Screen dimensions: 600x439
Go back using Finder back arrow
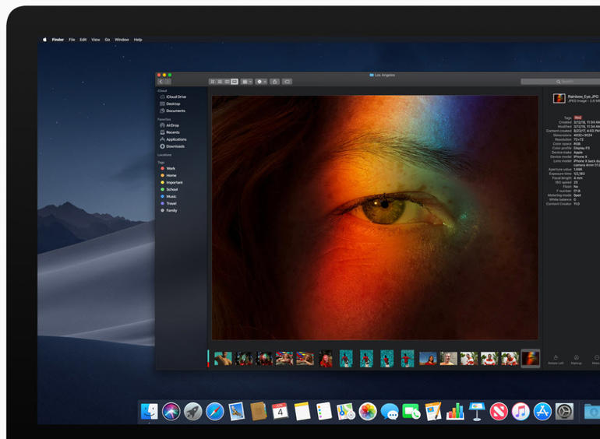(x=161, y=82)
